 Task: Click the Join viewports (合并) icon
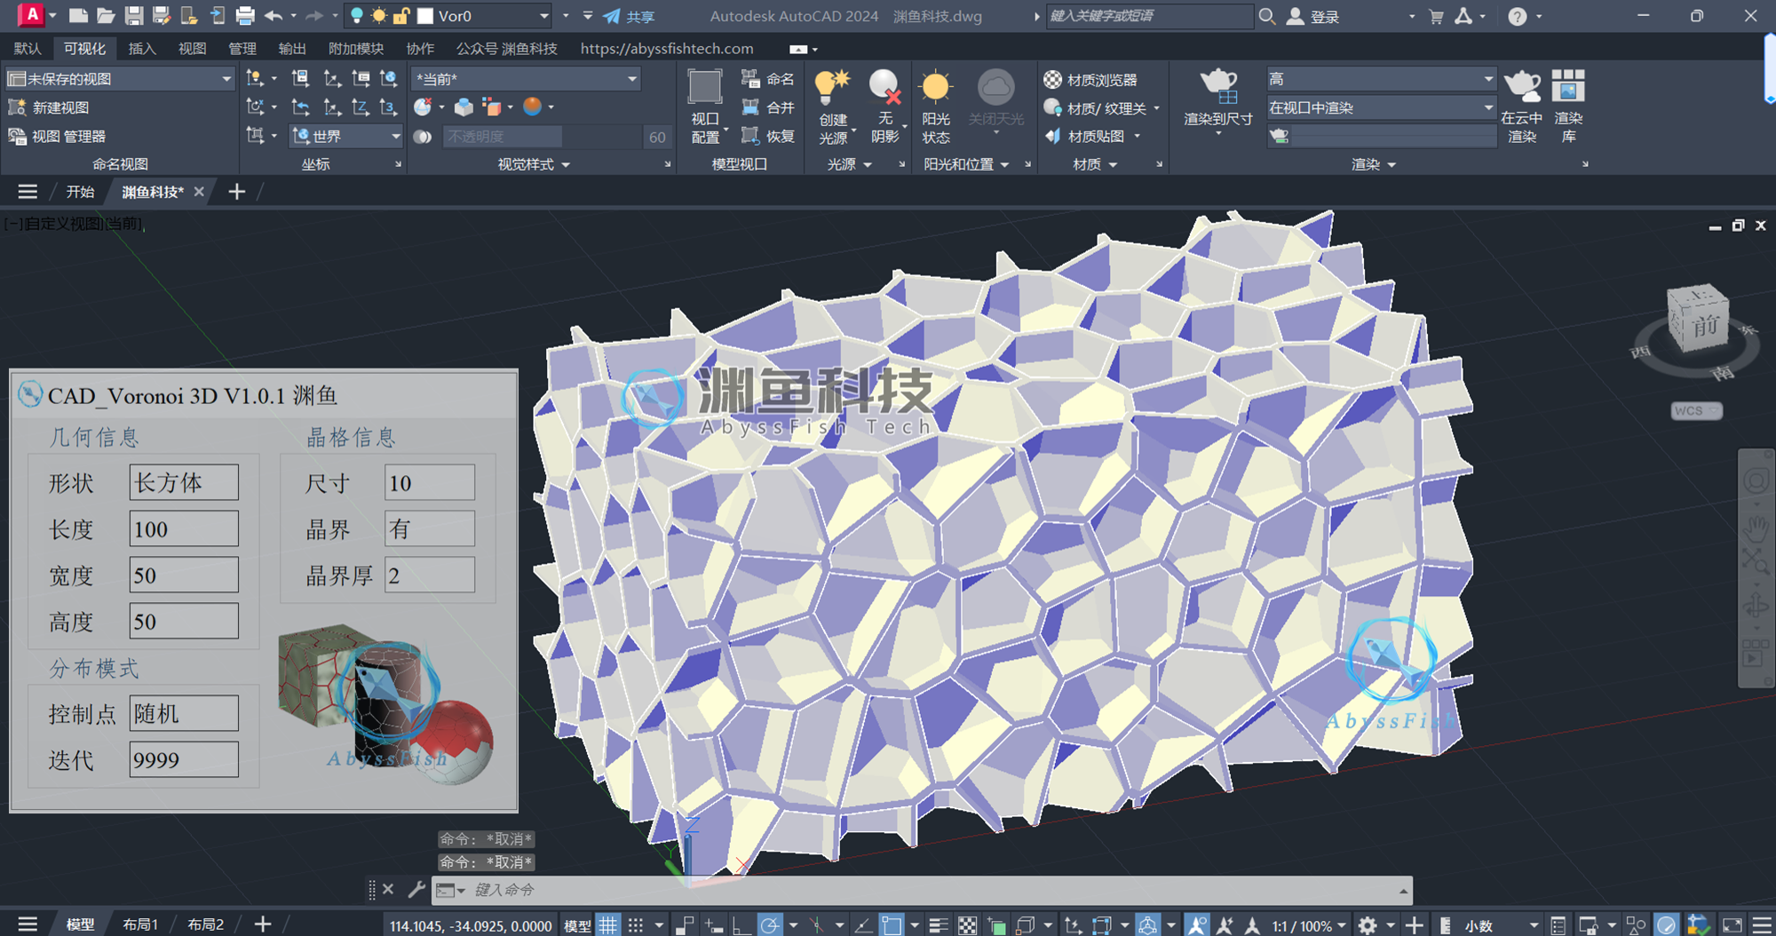coord(768,107)
